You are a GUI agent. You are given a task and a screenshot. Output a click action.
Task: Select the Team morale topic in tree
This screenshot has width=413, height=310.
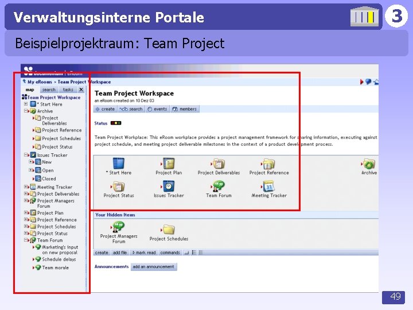pyautogui.click(x=55, y=268)
